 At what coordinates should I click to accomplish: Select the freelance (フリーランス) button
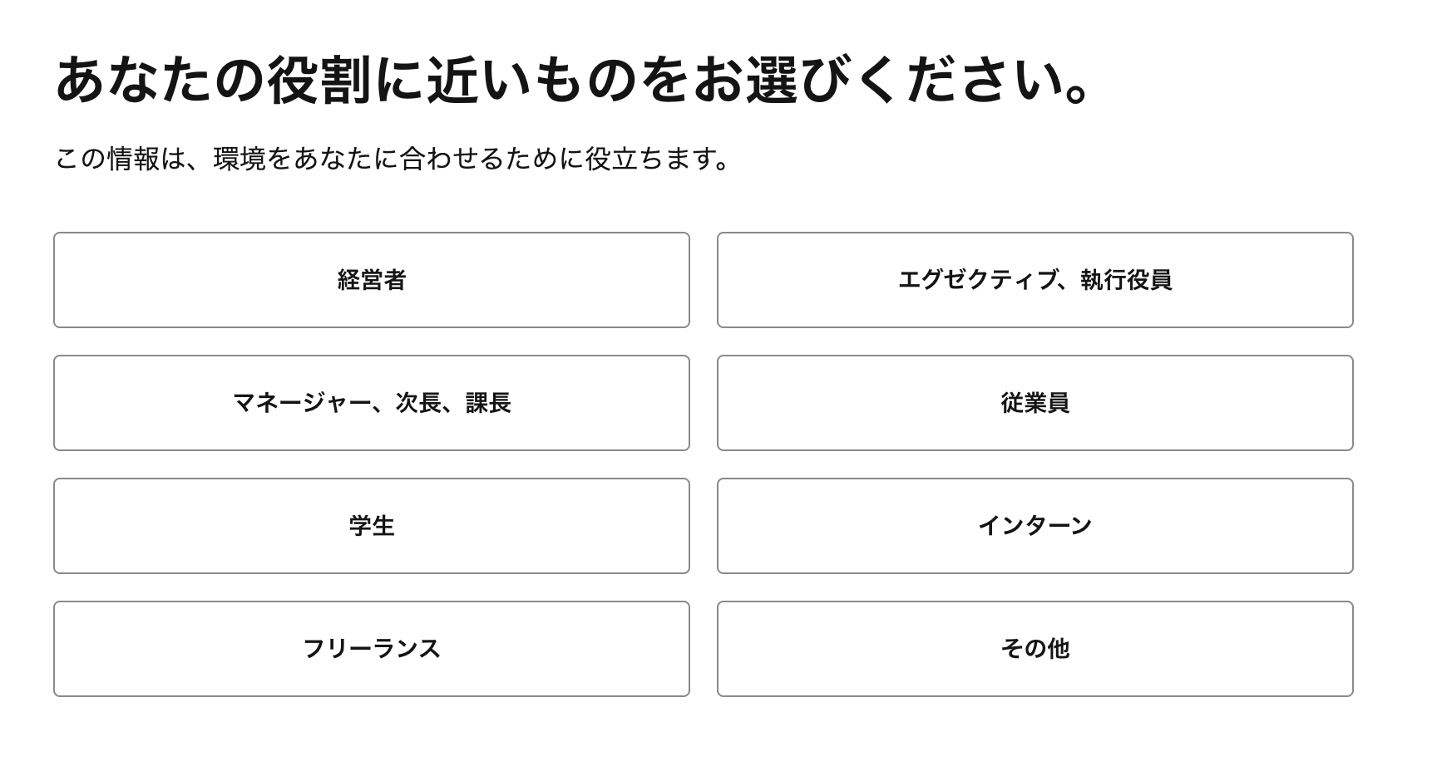click(x=372, y=649)
